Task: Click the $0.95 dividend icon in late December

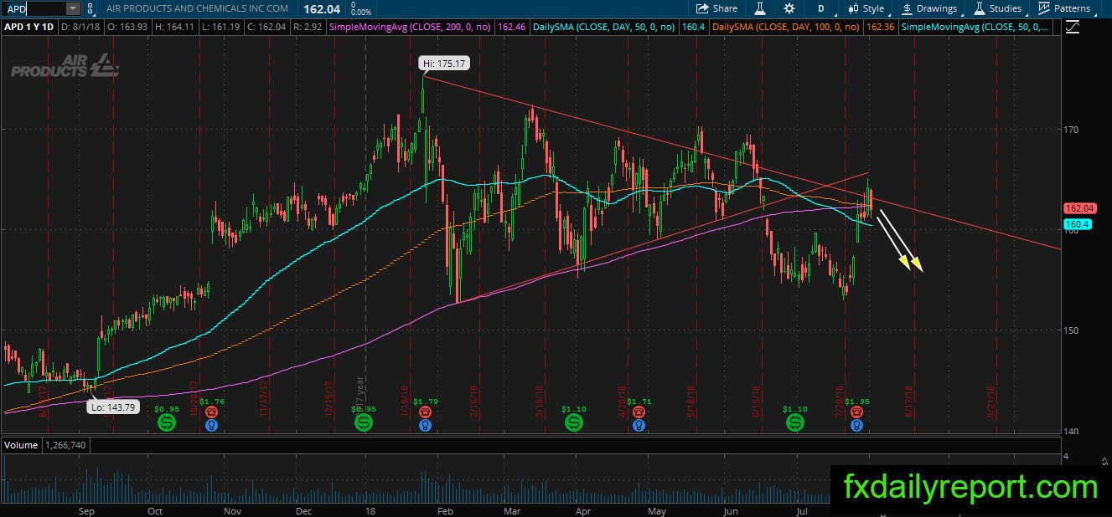Action: click(364, 423)
